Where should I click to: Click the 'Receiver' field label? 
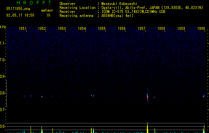tap(67, 12)
